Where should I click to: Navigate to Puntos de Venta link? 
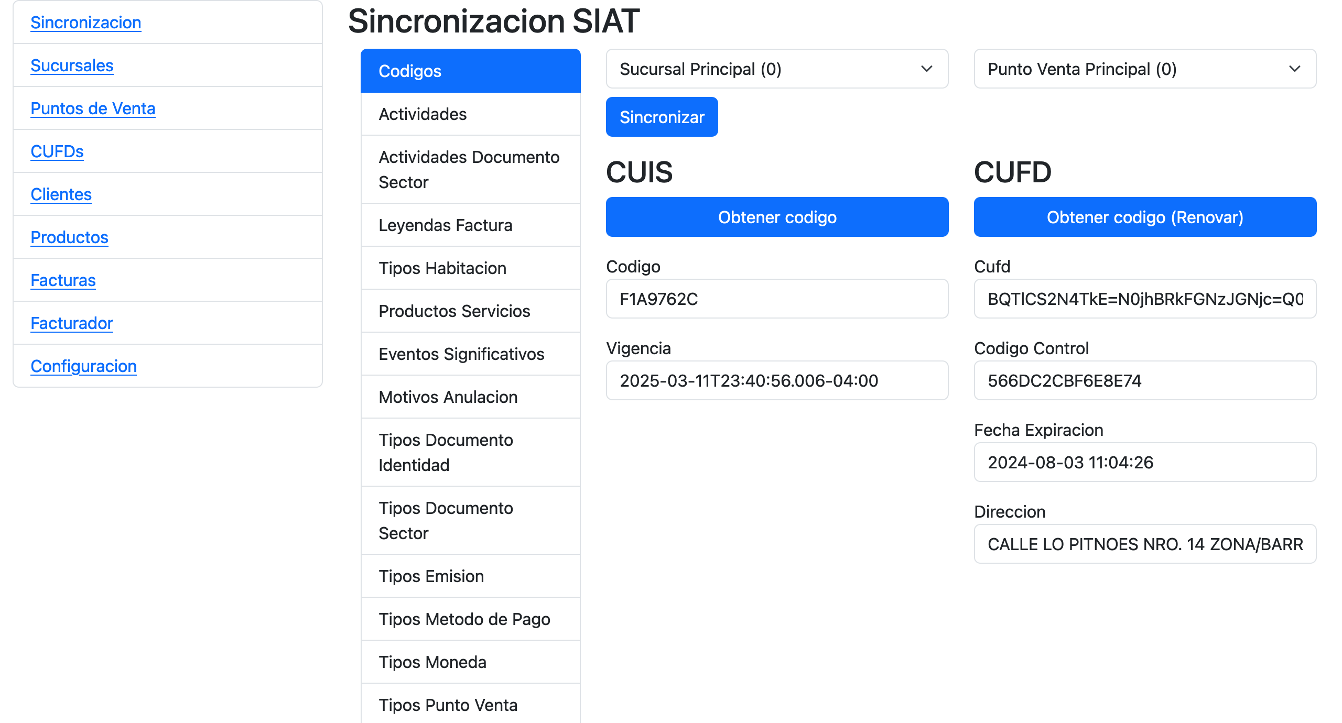coord(93,108)
